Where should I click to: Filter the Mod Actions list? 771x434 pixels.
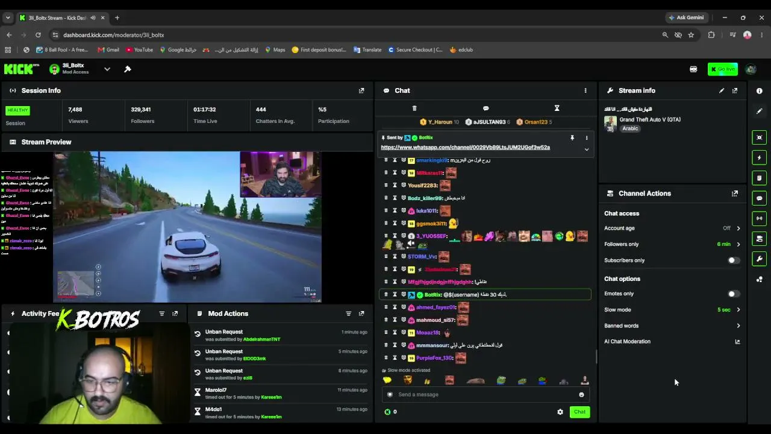[348, 313]
